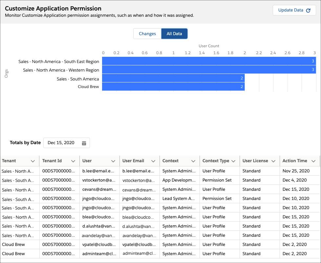Open the User column chevron menu
321x263 pixels.
pyautogui.click(x=113, y=161)
